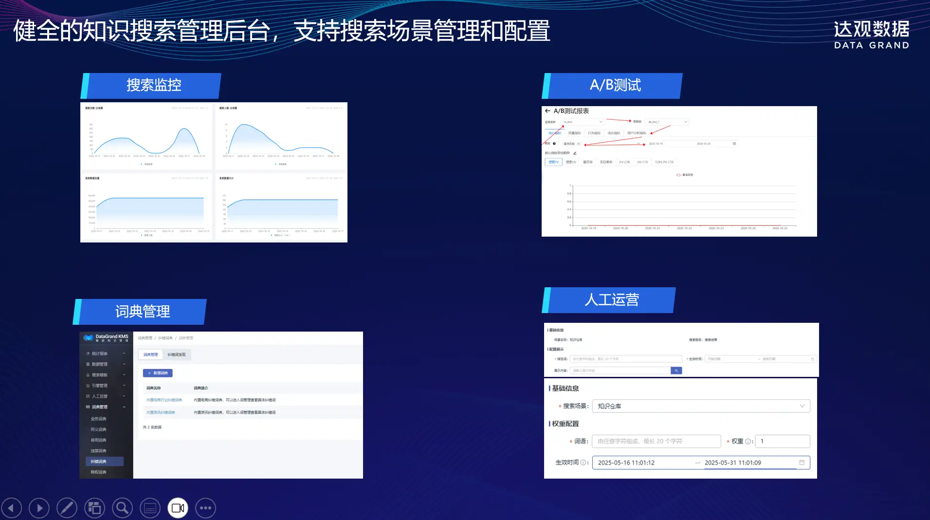Click the calendar icon in 生效时间 field
This screenshot has height=520, width=930.
802,463
